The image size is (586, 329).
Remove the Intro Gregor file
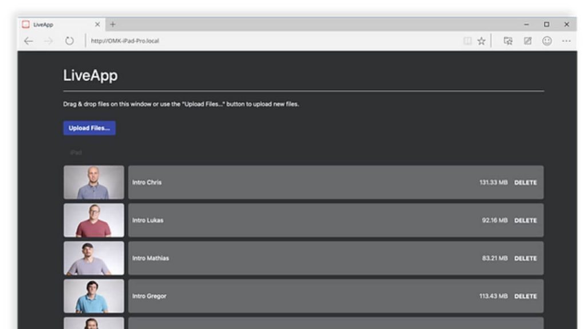click(525, 296)
